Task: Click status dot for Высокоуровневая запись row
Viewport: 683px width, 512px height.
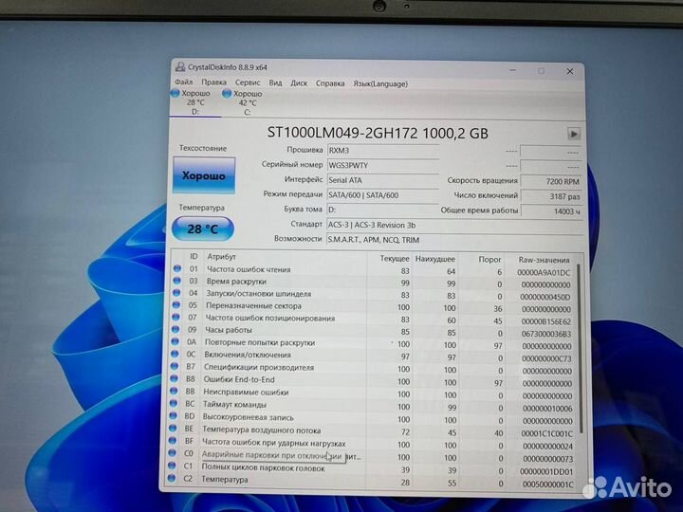Action: [173, 416]
